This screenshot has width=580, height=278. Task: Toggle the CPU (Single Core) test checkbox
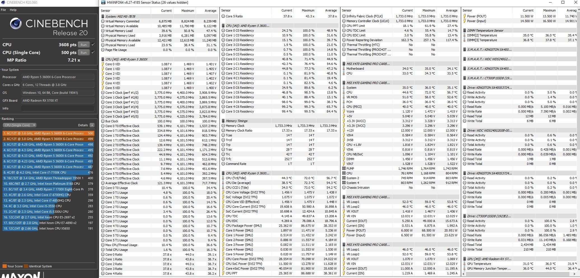93,52
